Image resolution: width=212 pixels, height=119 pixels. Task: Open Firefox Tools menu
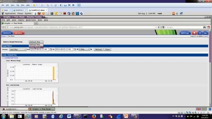coord(40,20)
